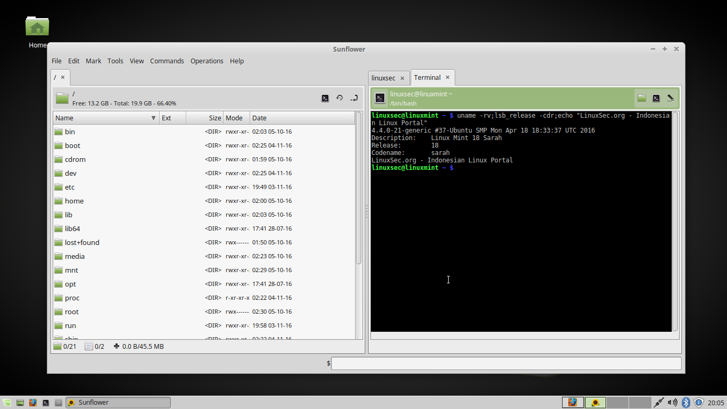The height and width of the screenshot is (409, 727).
Task: Click the Home folder icon on the desktop
Action: coord(37,27)
